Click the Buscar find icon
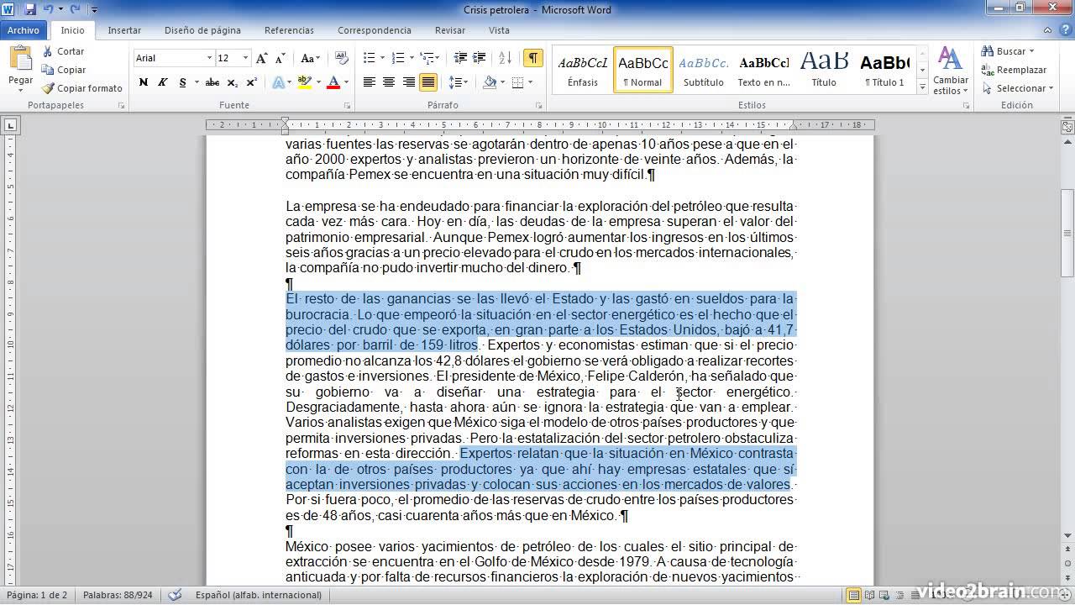The image size is (1075, 605). pyautogui.click(x=988, y=51)
